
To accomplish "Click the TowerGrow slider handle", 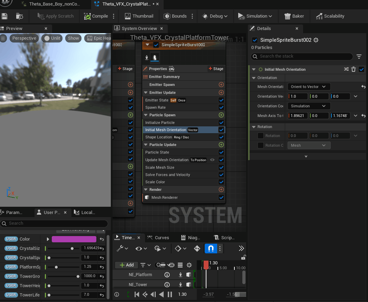I will tap(78, 276).
